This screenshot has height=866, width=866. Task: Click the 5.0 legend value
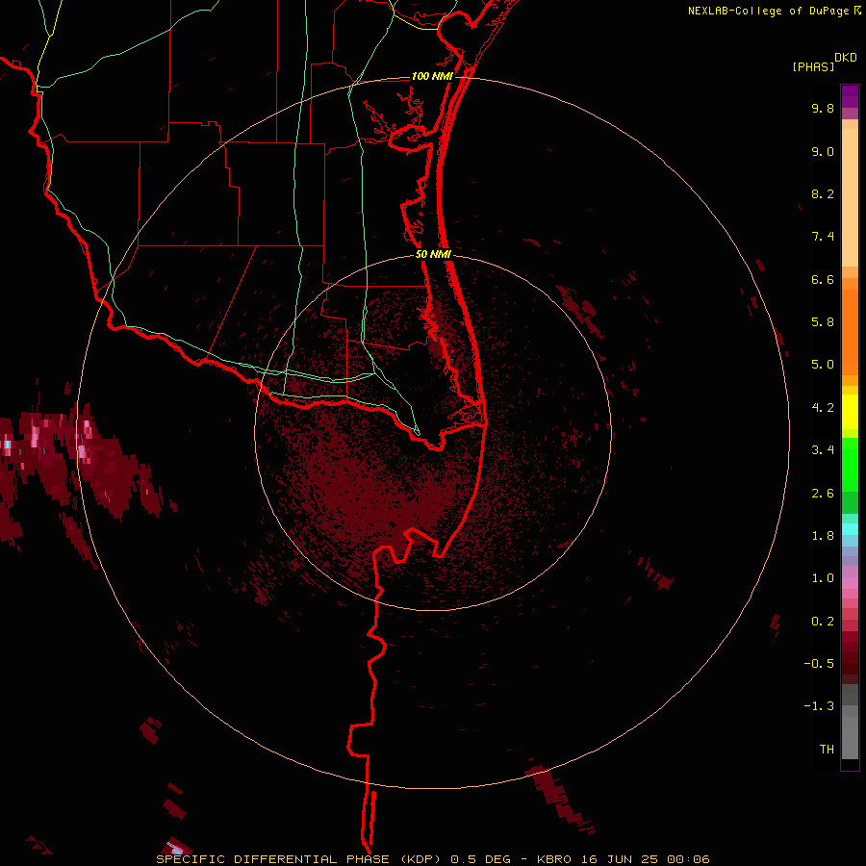point(823,365)
